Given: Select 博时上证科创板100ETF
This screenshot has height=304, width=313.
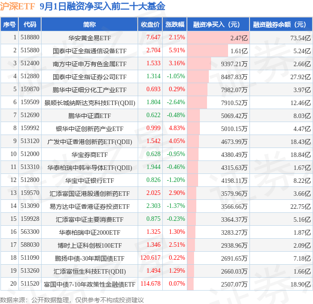Looking at the screenshot, I should (x=89, y=245).
